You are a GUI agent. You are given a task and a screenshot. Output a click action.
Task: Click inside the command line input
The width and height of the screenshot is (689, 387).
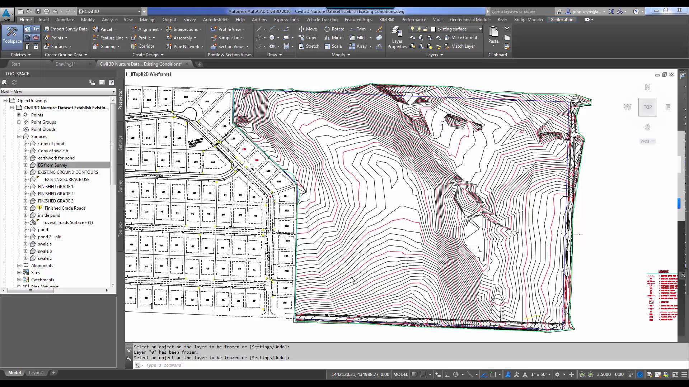point(215,365)
